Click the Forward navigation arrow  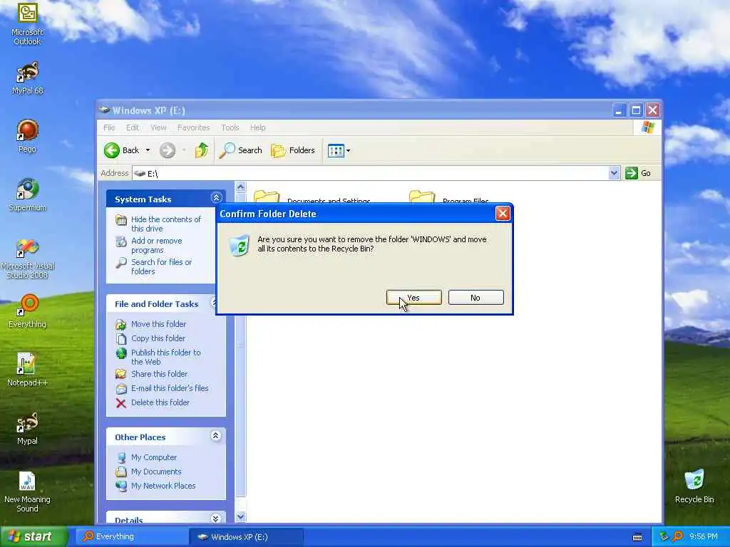click(168, 150)
